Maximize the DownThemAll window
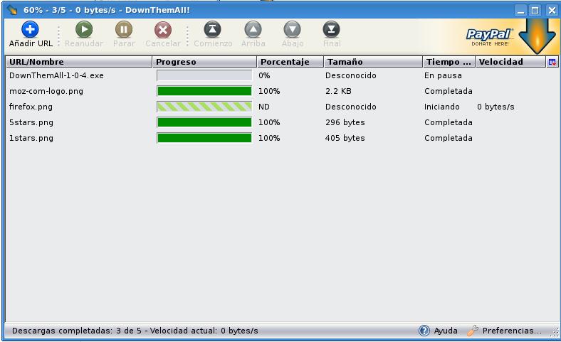This screenshot has width=561, height=342. [535, 11]
